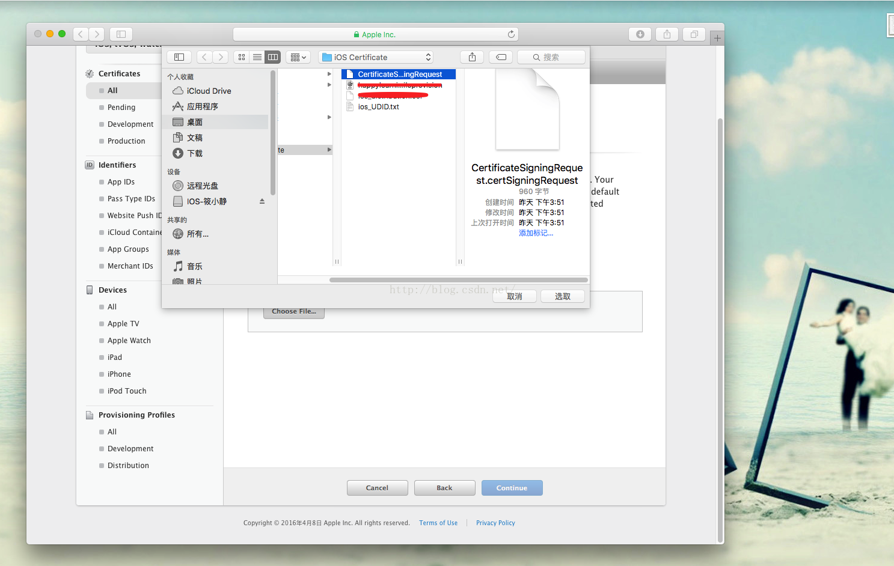Go back in Safari history
Viewport: 894px width, 566px height.
pos(81,34)
